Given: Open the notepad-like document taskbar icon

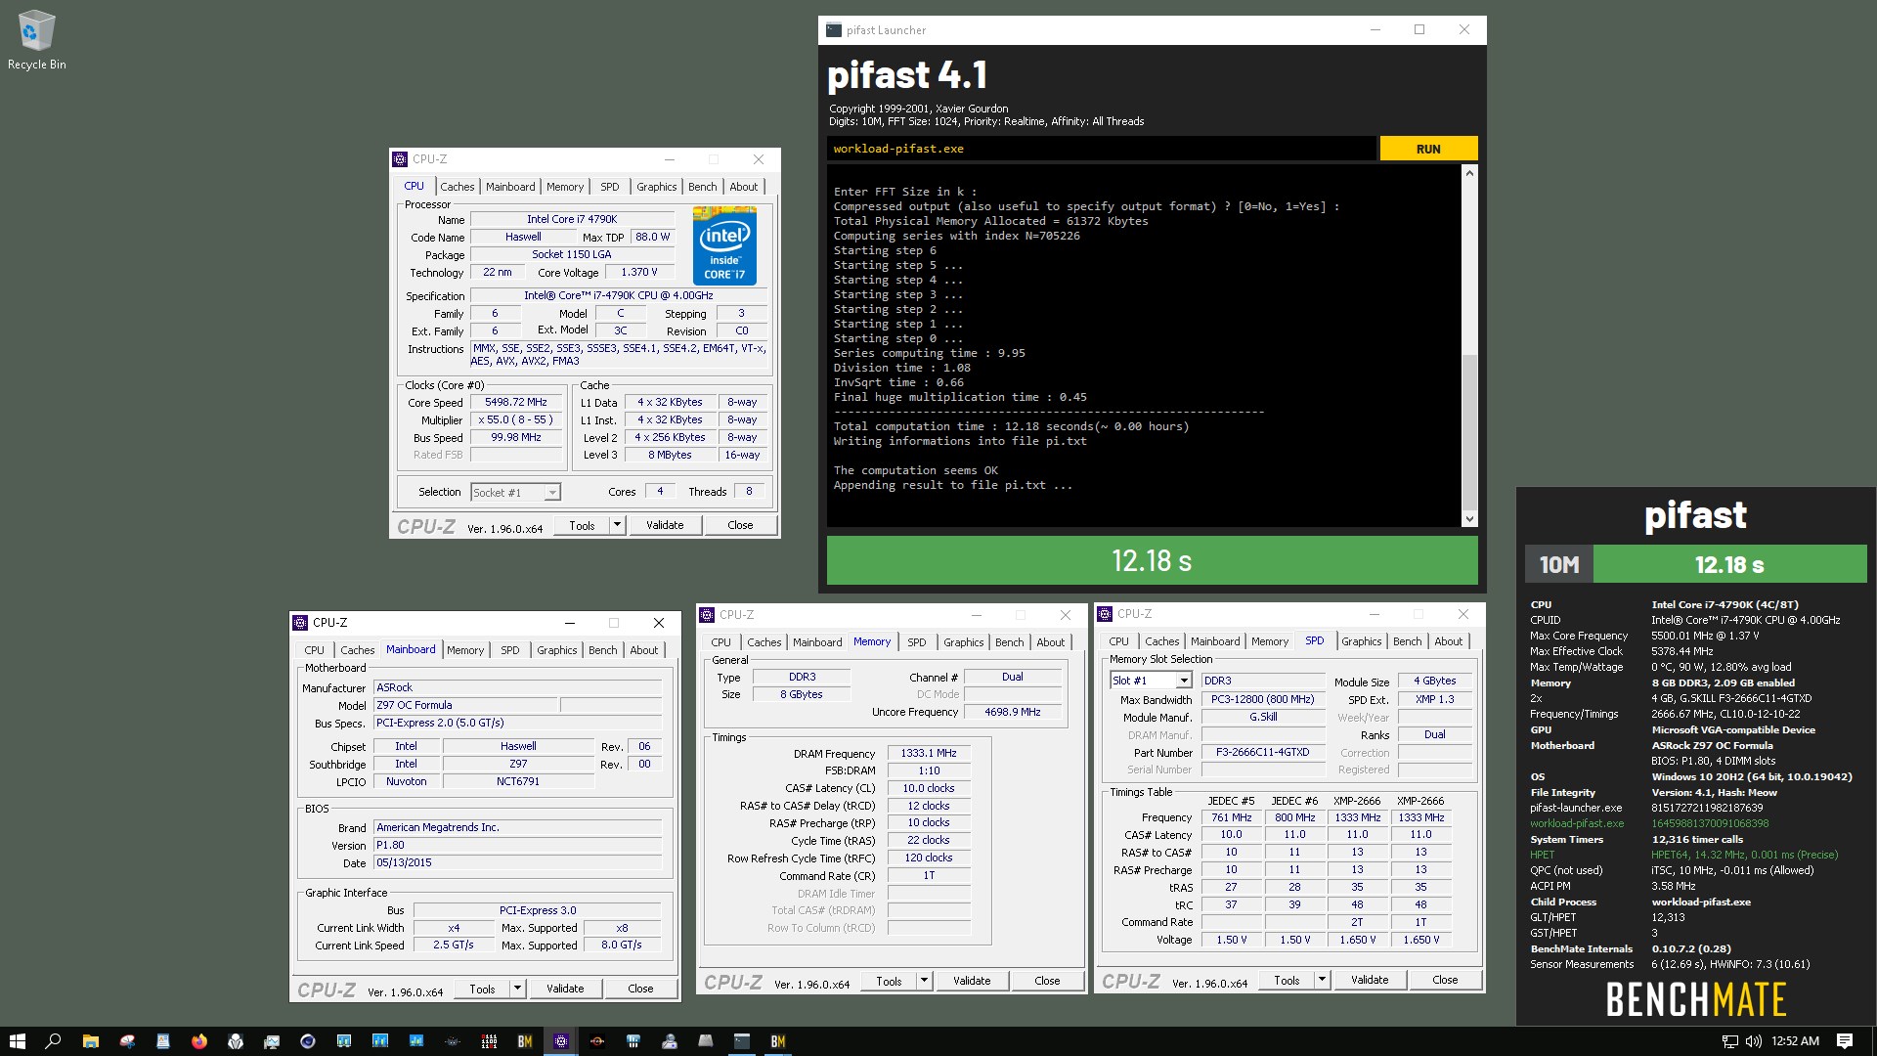Looking at the screenshot, I should coord(163,1041).
